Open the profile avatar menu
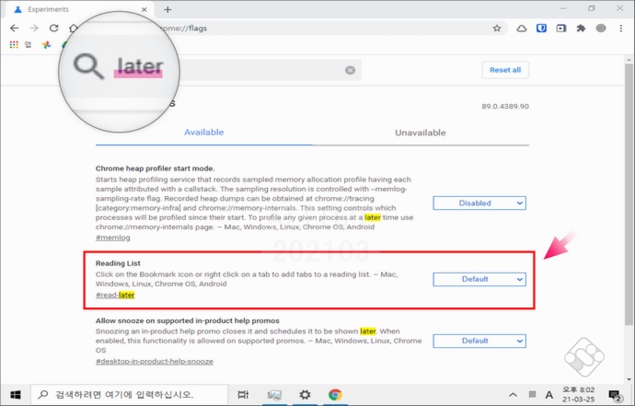Image resolution: width=635 pixels, height=406 pixels. click(601, 28)
